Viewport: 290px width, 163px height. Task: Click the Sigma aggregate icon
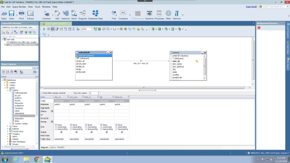pos(73,29)
